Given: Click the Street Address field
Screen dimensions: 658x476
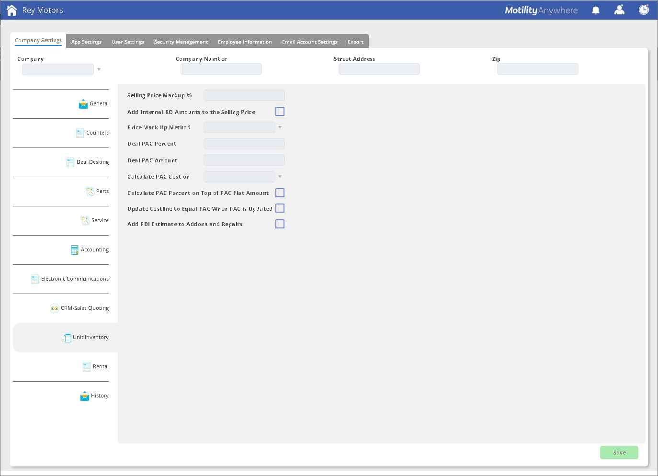Looking at the screenshot, I should (x=379, y=69).
